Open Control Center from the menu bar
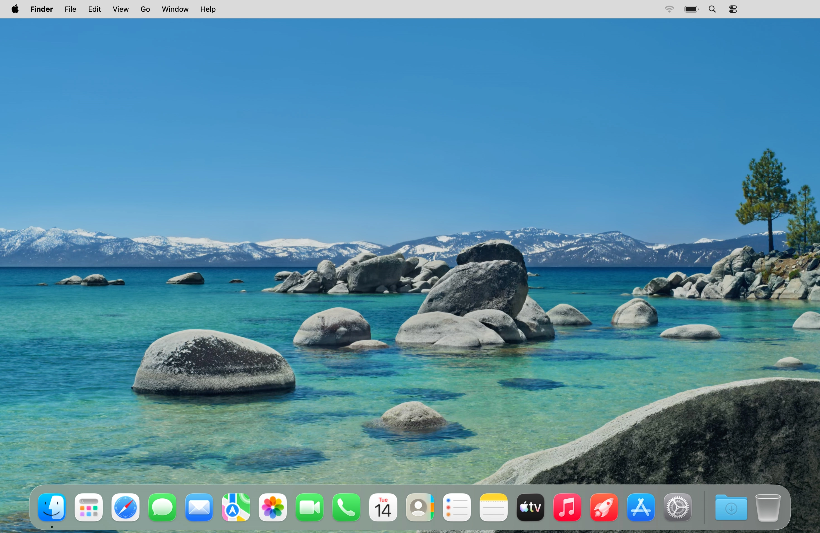820x533 pixels. click(732, 9)
